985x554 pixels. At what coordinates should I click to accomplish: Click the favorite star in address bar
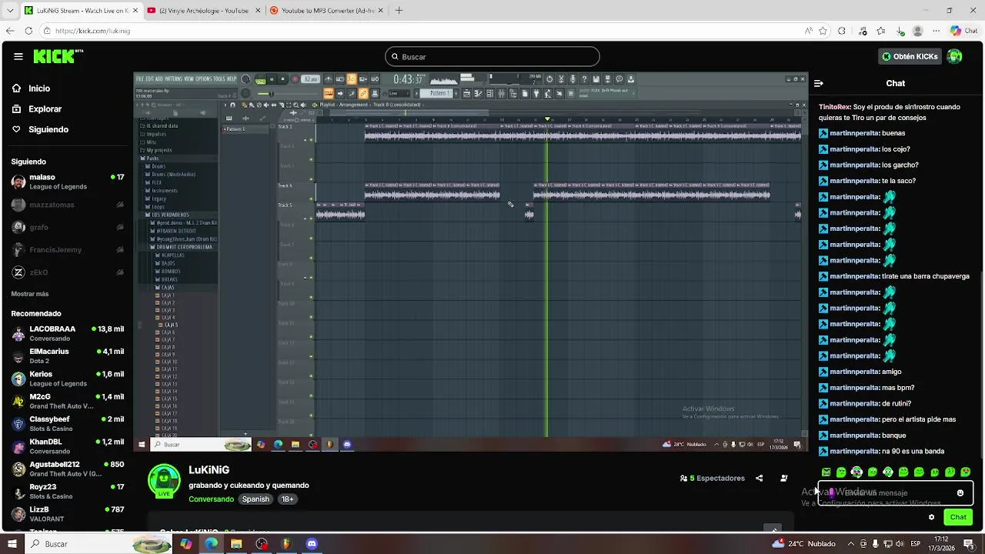(823, 31)
